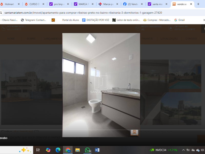Click the LOCALIZAÇÃO navigation link
The height and width of the screenshot is (154, 205).
pos(169,38)
